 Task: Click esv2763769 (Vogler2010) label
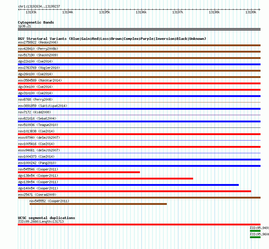(39, 68)
